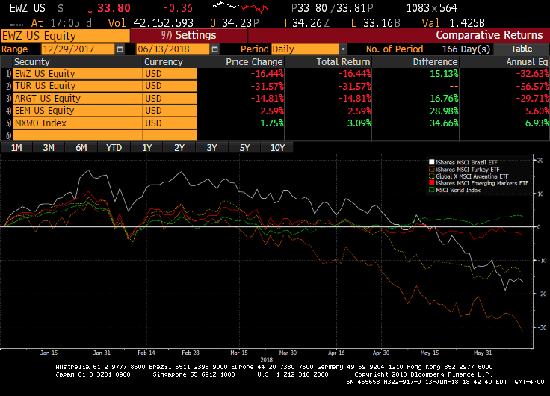Click the ARGT US Equity security cell
Viewport: 550px width, 396px height.
pos(78,98)
